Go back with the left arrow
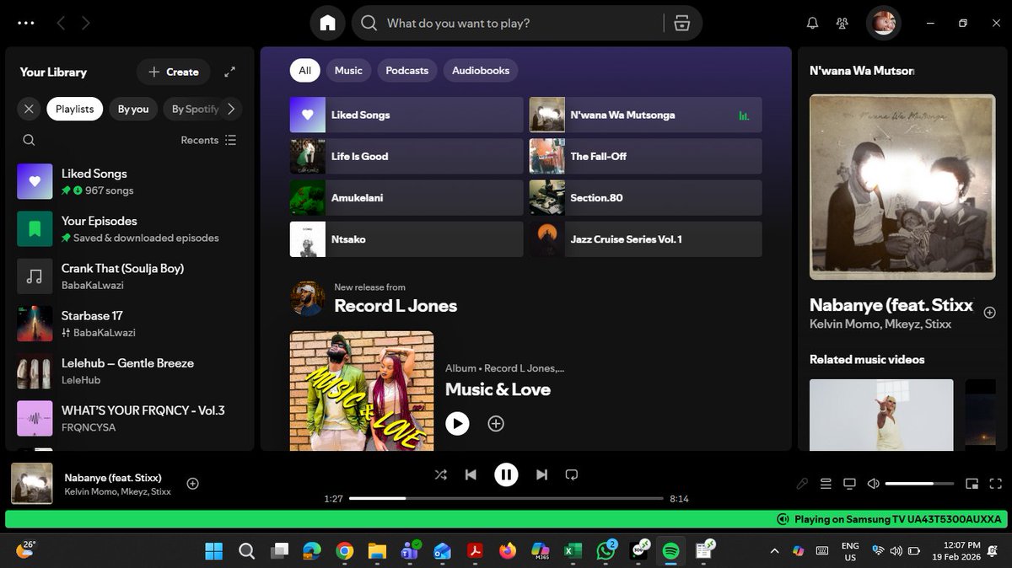 (x=61, y=24)
